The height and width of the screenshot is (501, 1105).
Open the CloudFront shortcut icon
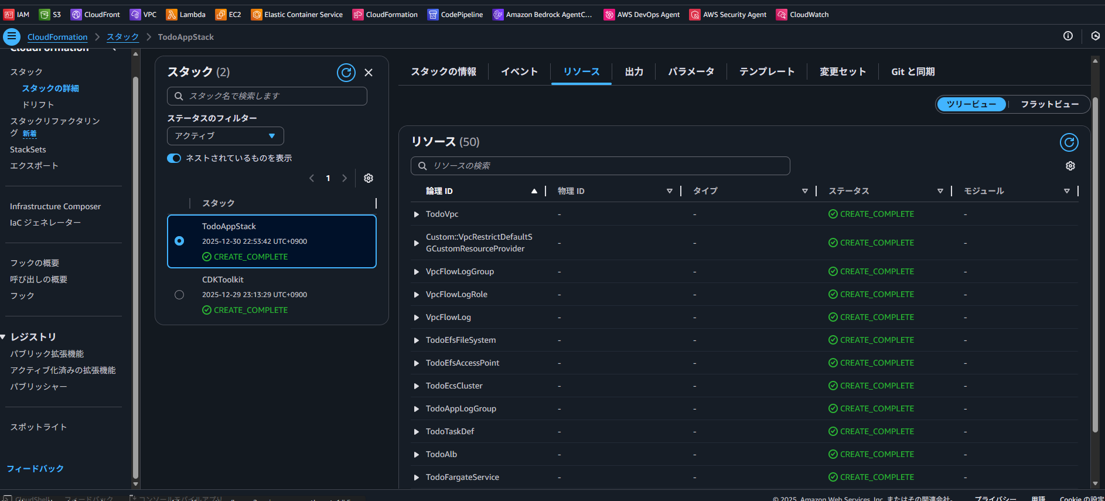(x=76, y=15)
